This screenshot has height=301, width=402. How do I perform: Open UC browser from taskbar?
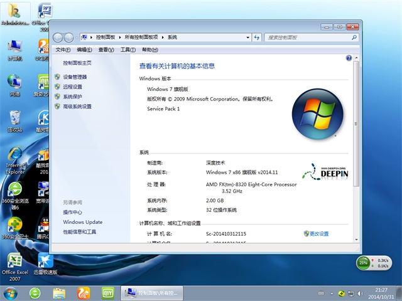click(84, 293)
